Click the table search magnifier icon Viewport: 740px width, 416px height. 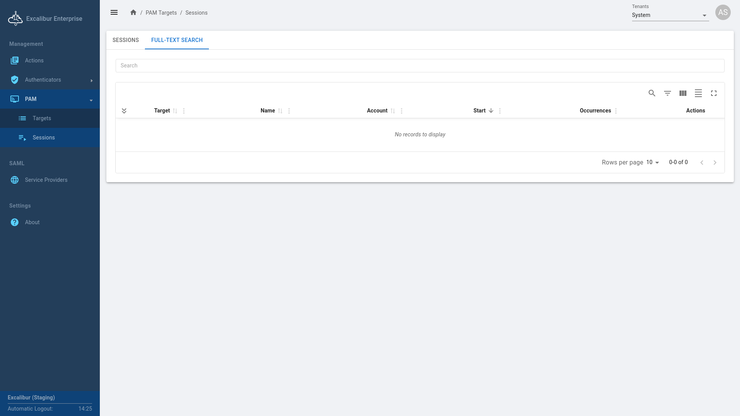pyautogui.click(x=652, y=93)
